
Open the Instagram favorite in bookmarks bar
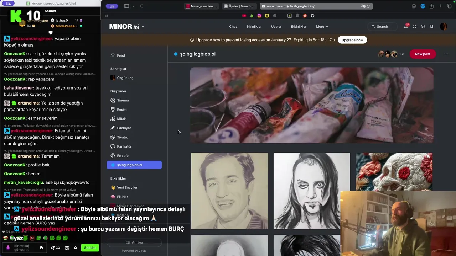point(259,16)
